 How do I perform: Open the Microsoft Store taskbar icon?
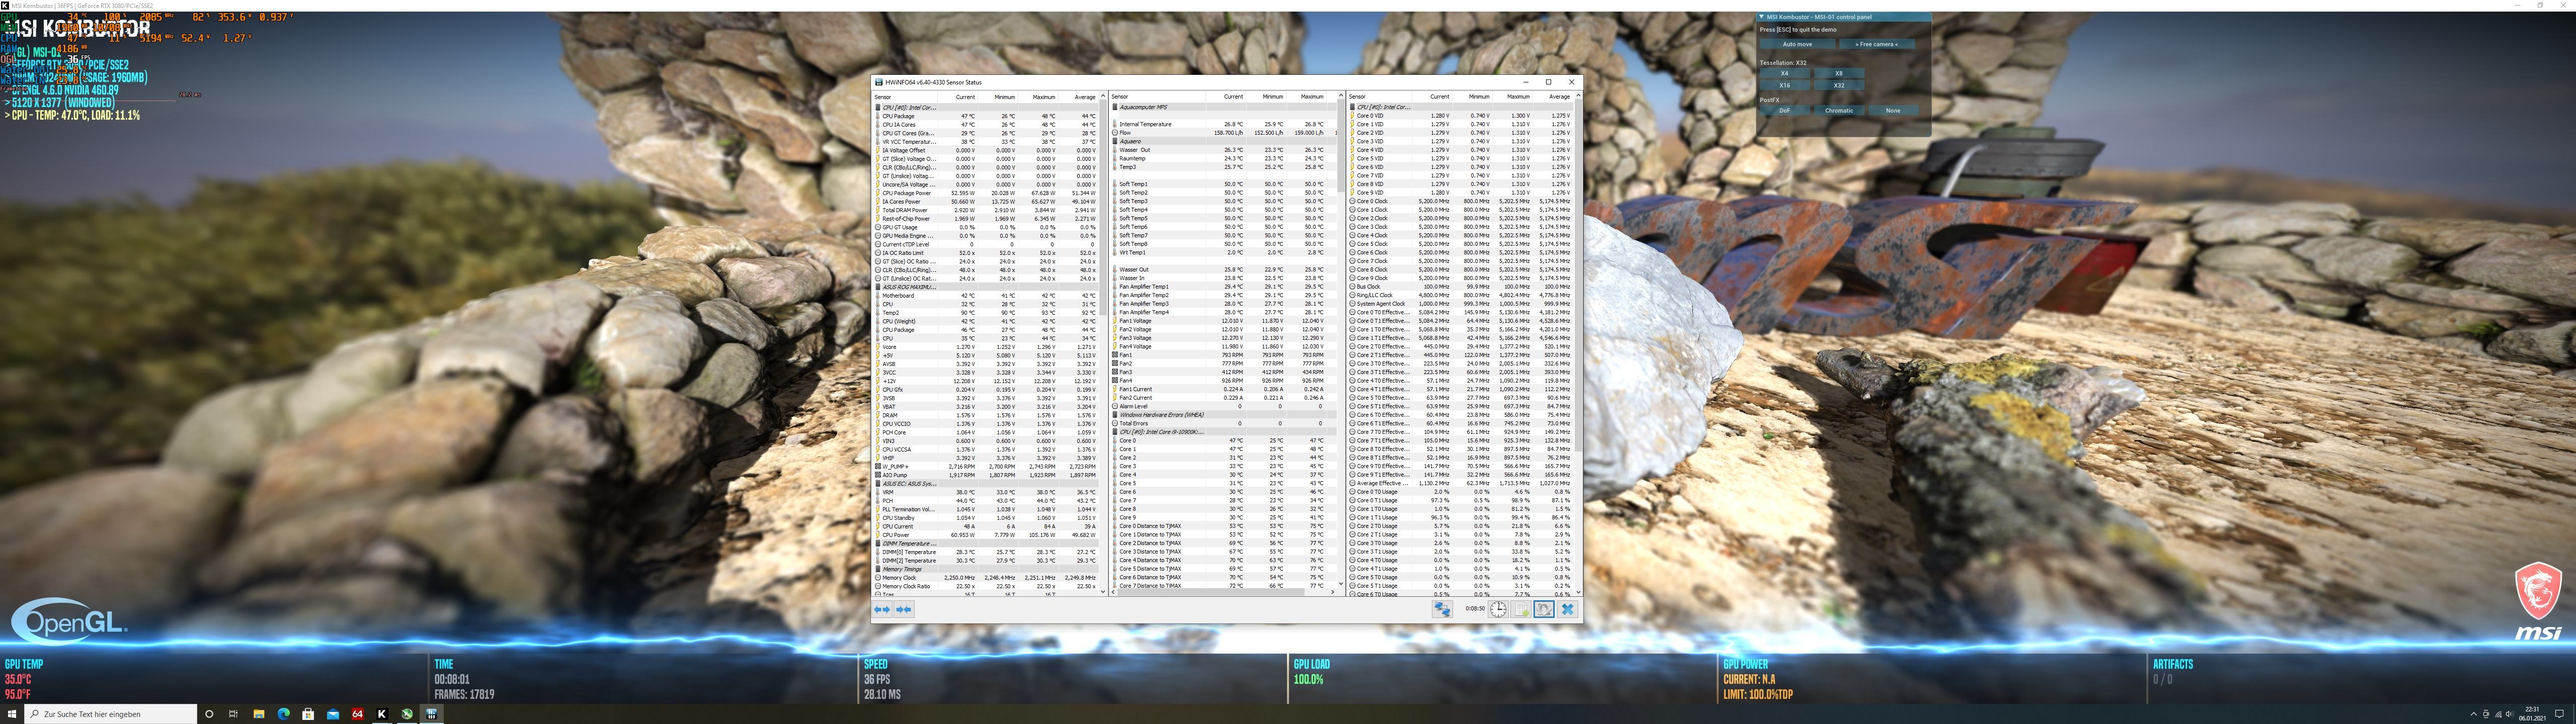308,714
